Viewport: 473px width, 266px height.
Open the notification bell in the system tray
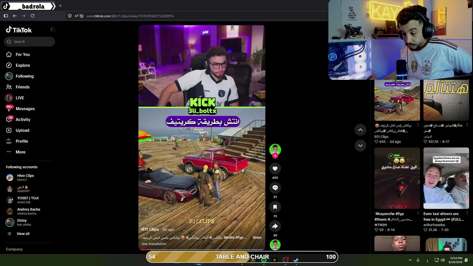(466, 260)
